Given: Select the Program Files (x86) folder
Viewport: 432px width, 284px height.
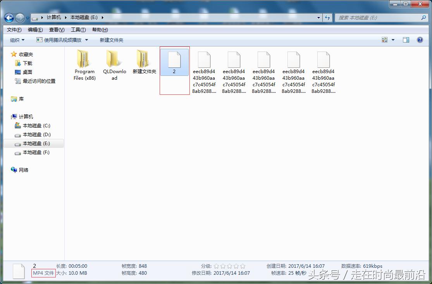Looking at the screenshot, I should (x=84, y=65).
